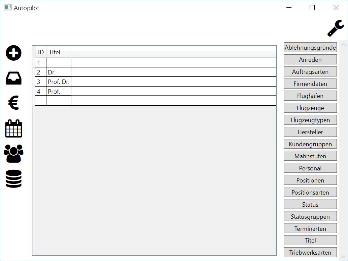Open Positionsarten button
Image resolution: width=348 pixels, height=261 pixels.
pos(310,192)
